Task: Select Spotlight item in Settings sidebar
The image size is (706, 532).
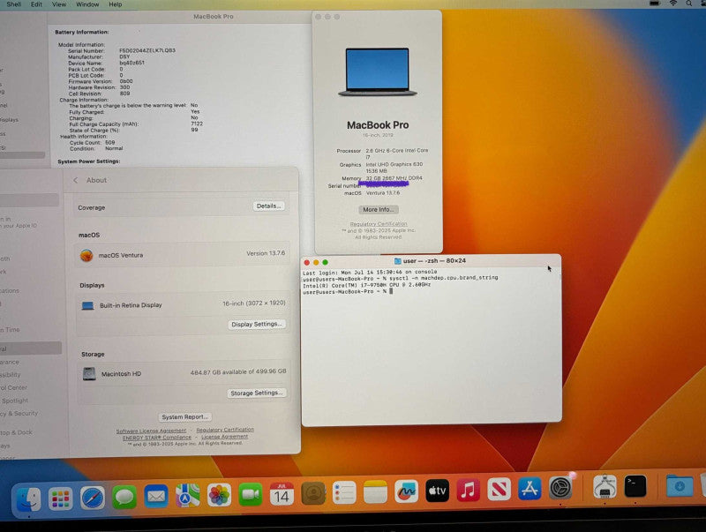Action: coord(14,401)
